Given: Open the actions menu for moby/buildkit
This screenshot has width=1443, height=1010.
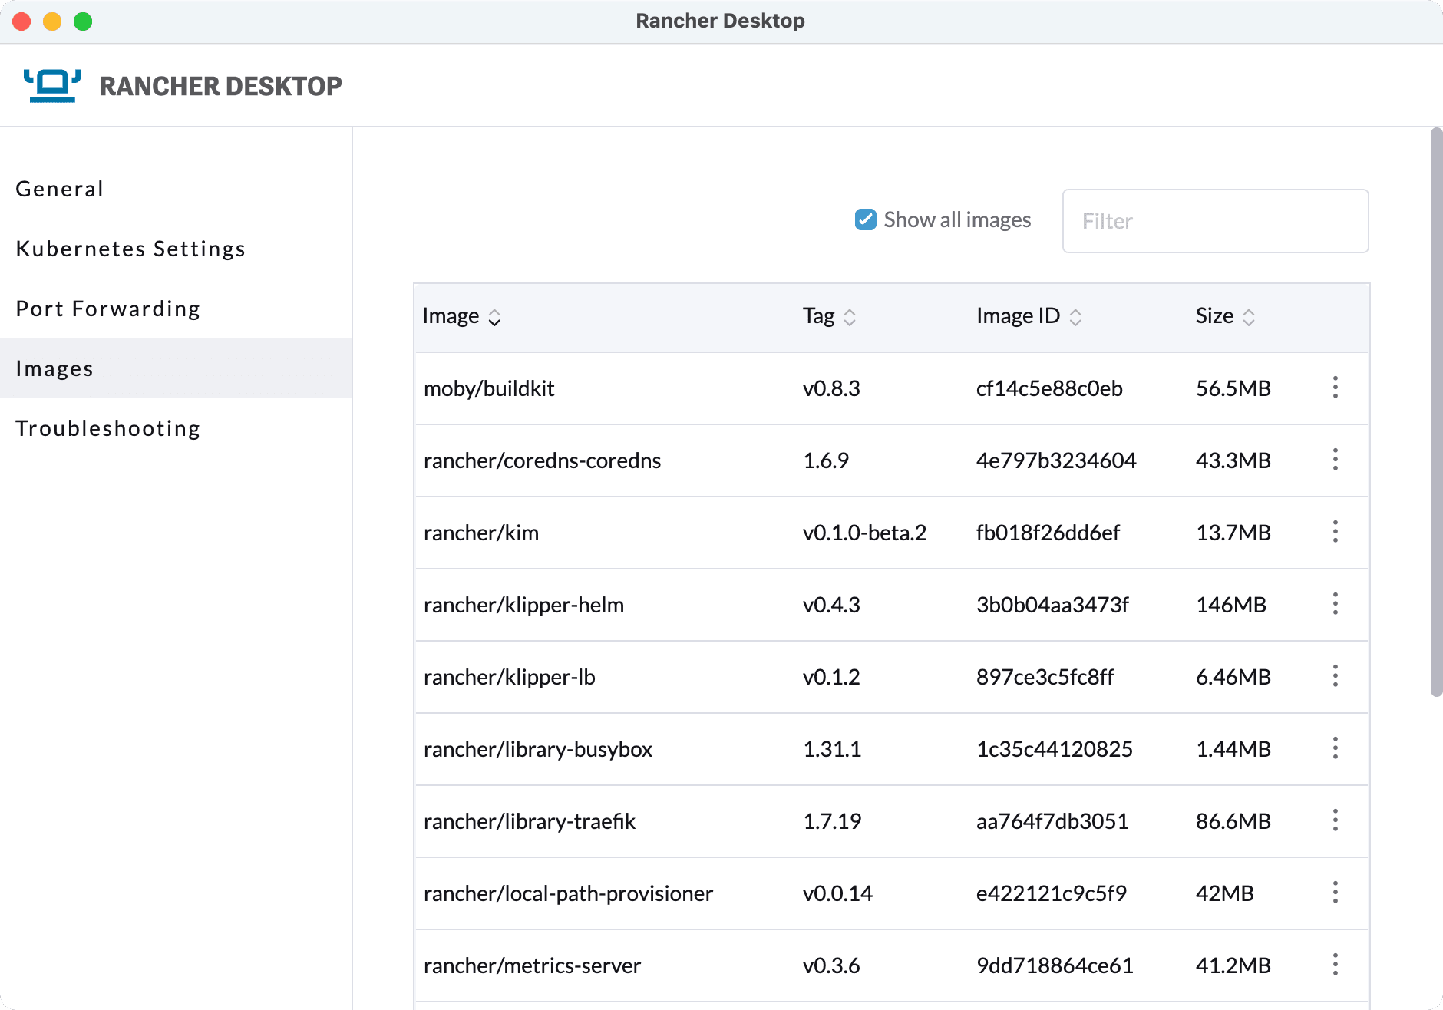Looking at the screenshot, I should (x=1336, y=388).
